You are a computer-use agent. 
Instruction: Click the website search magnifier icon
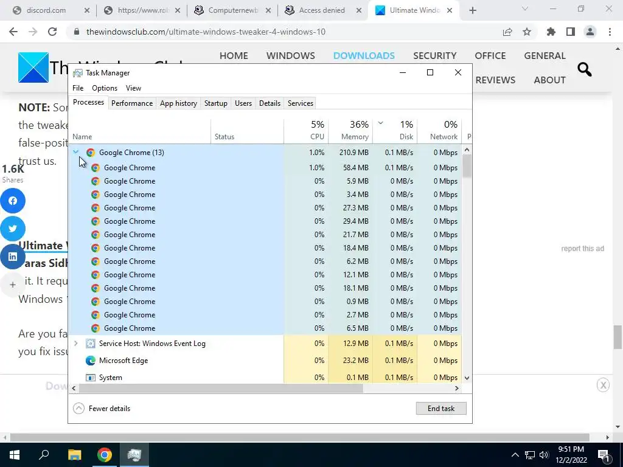pos(584,69)
